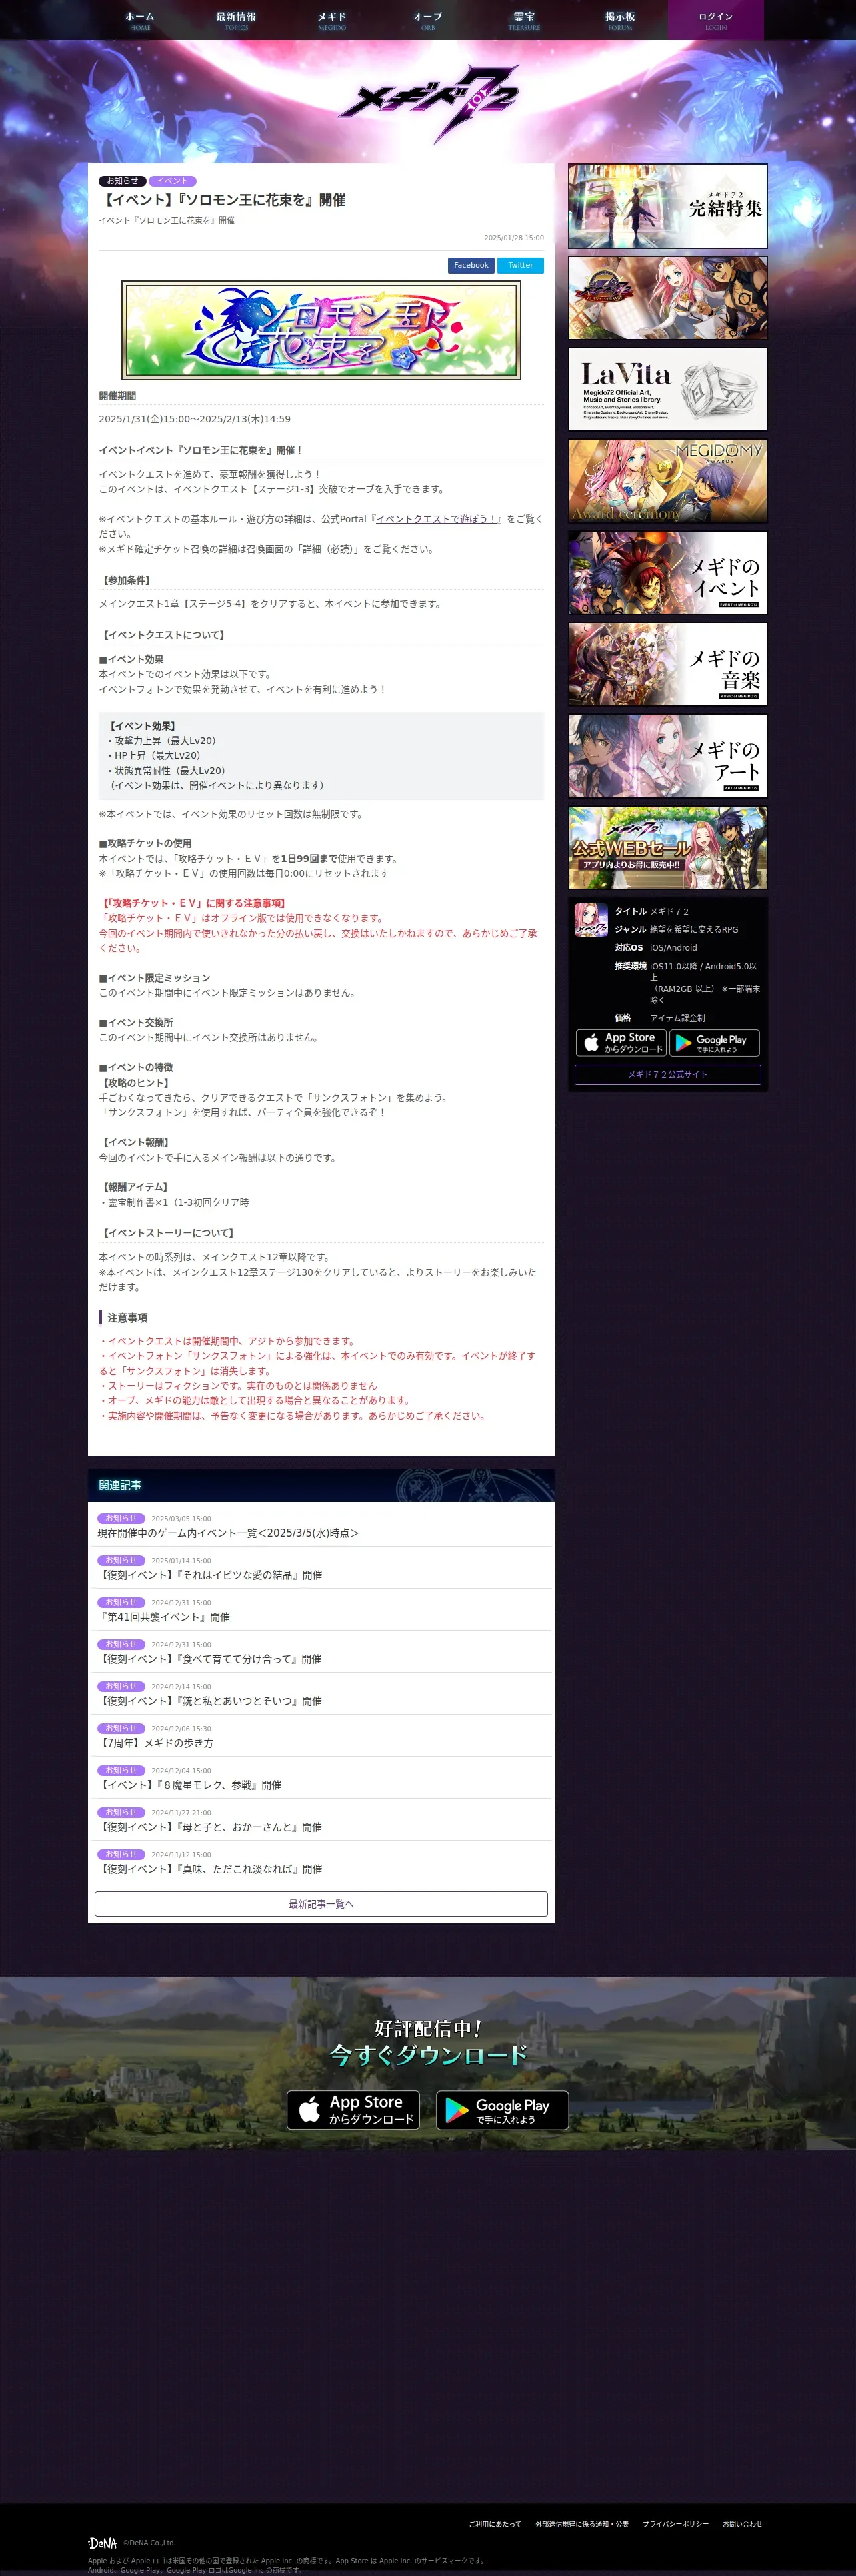Open the お問い合わせ footer link

[x=742, y=2524]
